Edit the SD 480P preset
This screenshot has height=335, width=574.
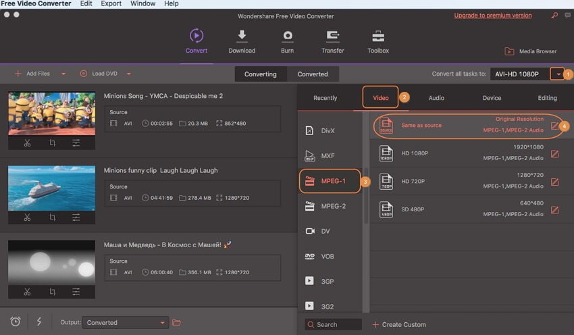point(554,210)
